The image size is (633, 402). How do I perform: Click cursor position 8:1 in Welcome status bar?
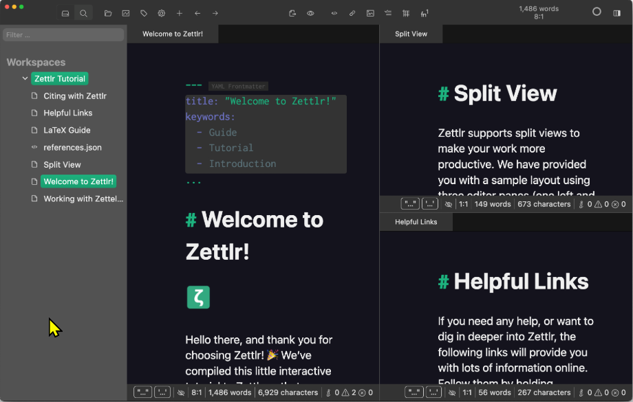[x=197, y=393]
